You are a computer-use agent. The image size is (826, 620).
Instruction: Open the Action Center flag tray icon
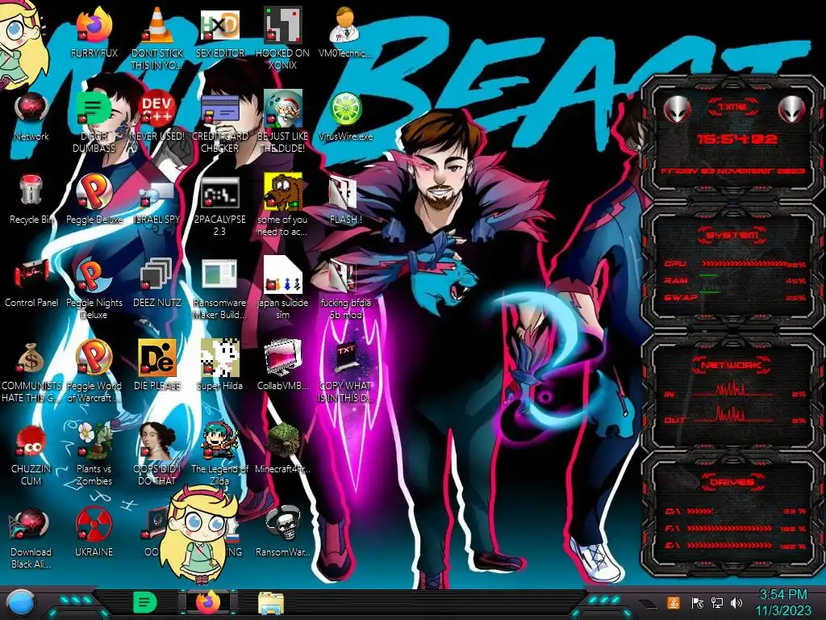point(697,602)
